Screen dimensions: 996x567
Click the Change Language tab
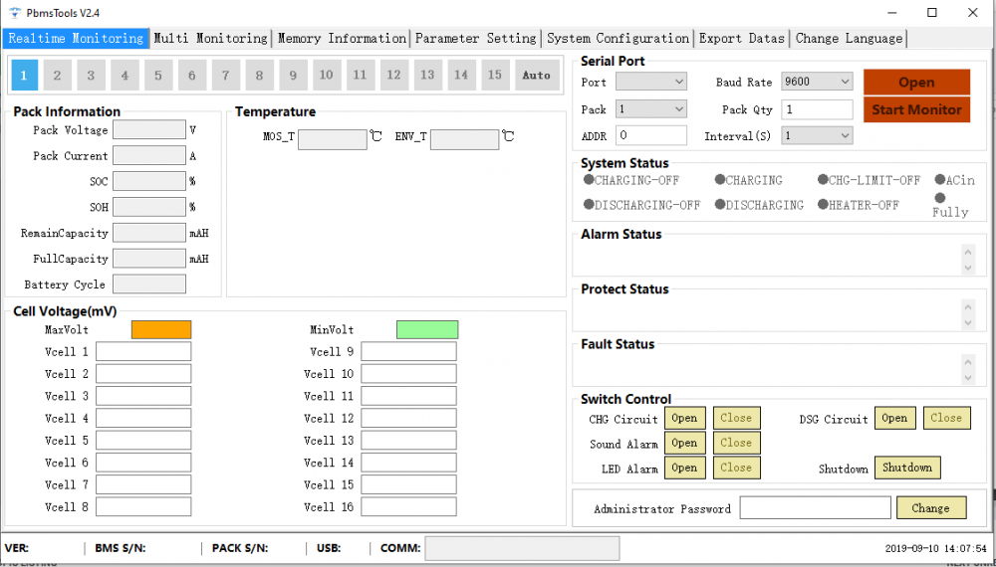point(849,39)
